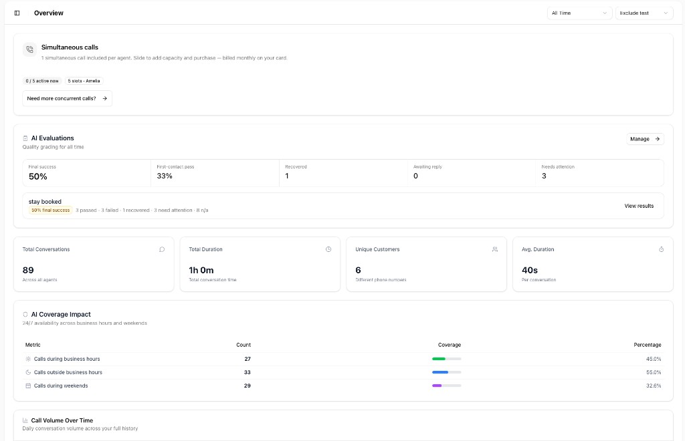The width and height of the screenshot is (685, 441).
Task: Click the Awaiting reply tile
Action: 472,173
